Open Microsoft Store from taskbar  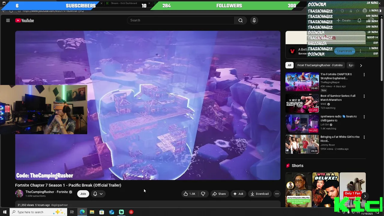102,212
